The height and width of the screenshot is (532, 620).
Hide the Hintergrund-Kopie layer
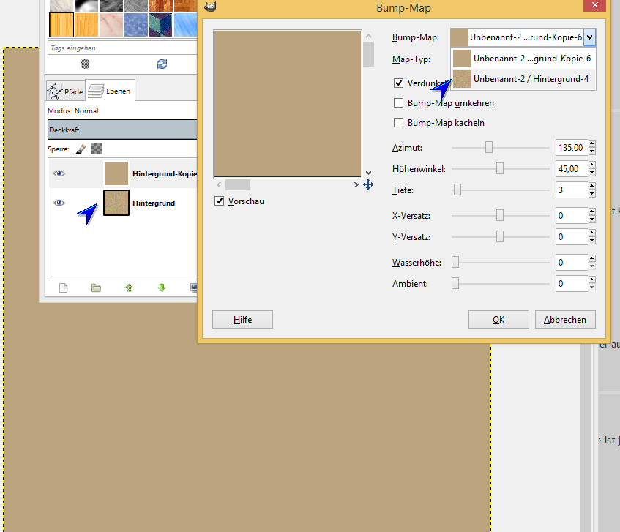tap(59, 173)
